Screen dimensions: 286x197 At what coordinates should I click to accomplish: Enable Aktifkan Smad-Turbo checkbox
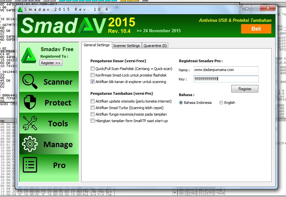click(92, 108)
